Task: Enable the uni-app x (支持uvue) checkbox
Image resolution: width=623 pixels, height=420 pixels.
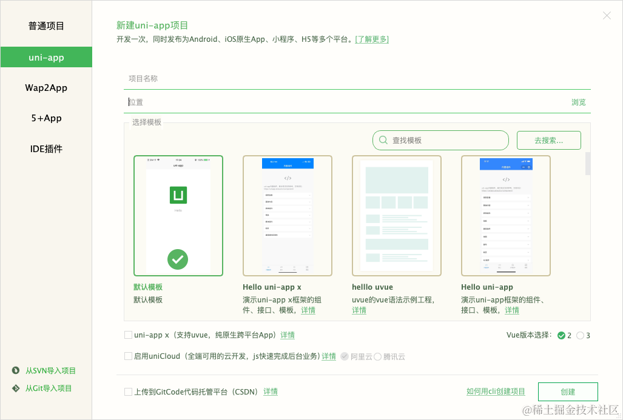Action: click(128, 335)
